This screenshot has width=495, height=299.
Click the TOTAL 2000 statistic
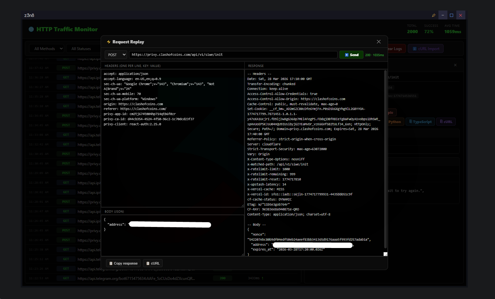(x=412, y=29)
